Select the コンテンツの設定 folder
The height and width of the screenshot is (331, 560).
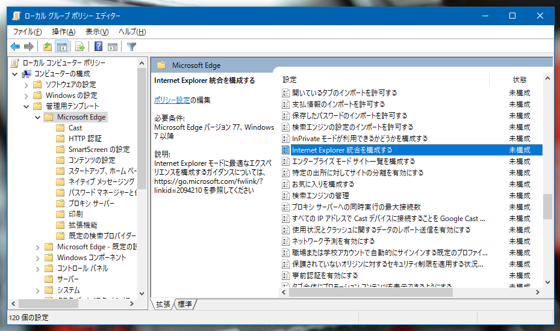tap(92, 160)
